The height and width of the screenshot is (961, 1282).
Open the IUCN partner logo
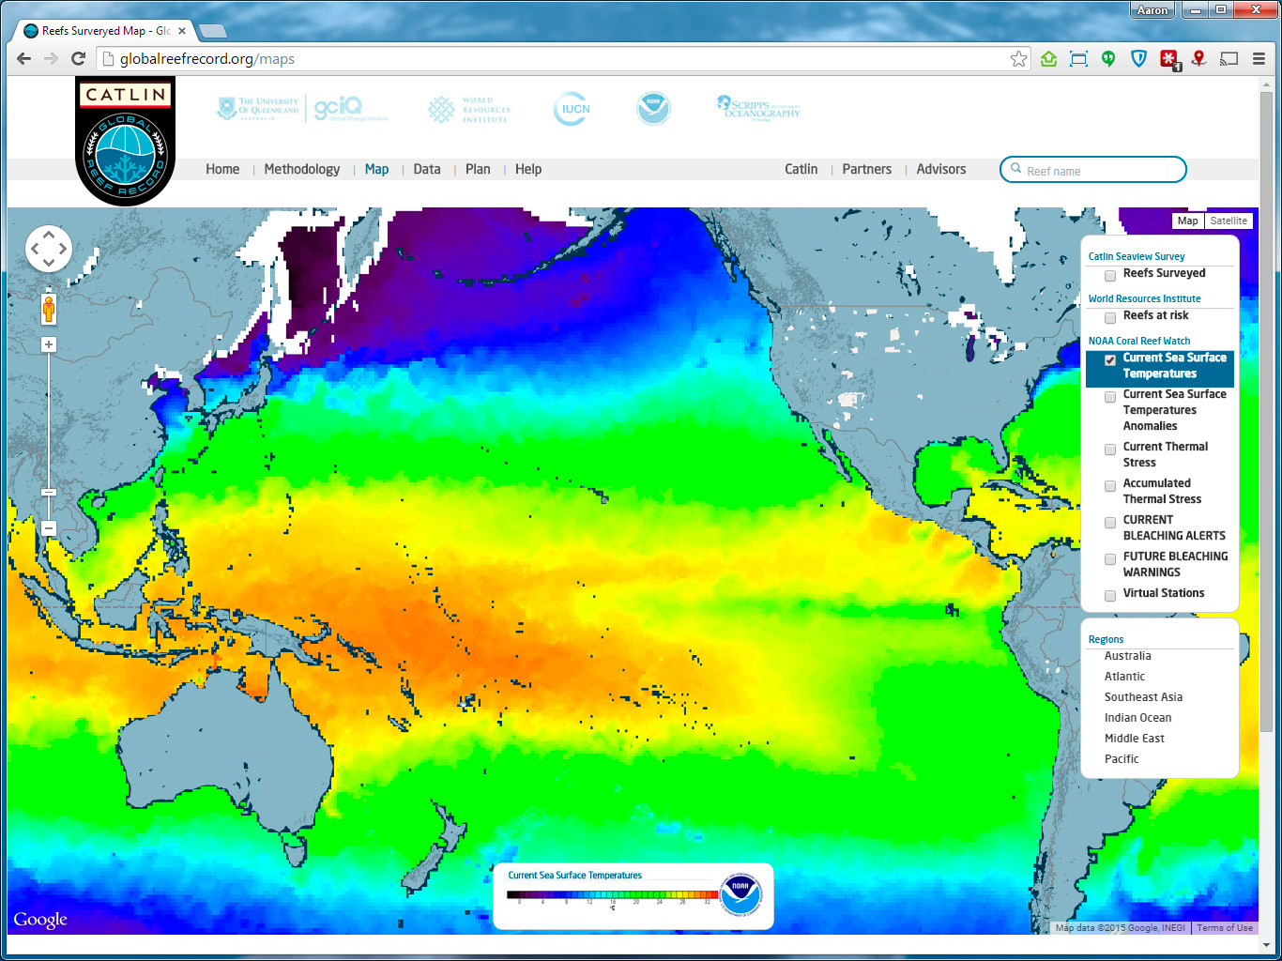click(572, 109)
